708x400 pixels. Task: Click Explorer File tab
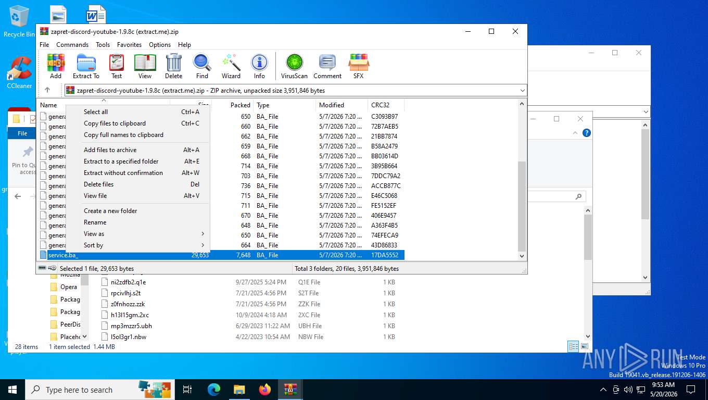[22, 133]
